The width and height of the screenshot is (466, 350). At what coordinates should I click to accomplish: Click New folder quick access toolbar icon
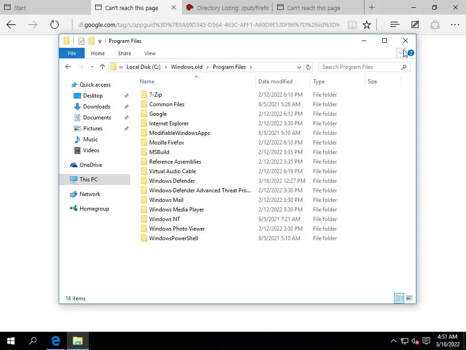91,41
